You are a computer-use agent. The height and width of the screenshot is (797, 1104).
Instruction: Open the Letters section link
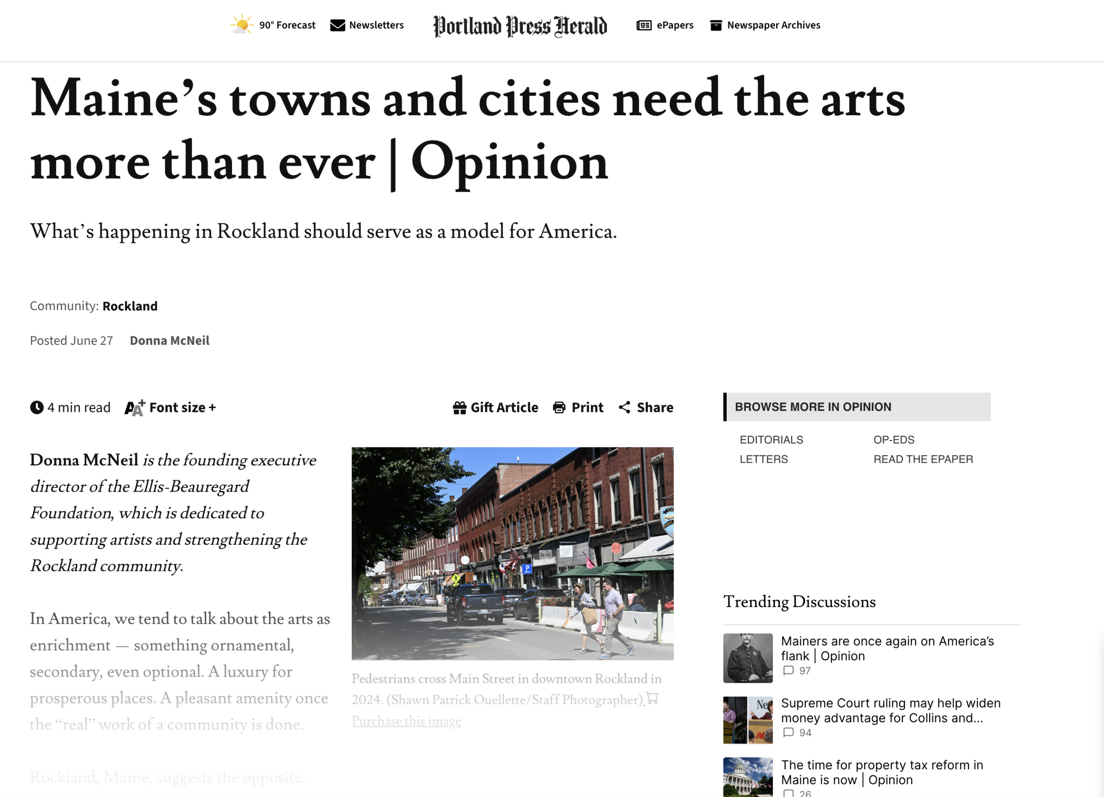[x=763, y=459]
